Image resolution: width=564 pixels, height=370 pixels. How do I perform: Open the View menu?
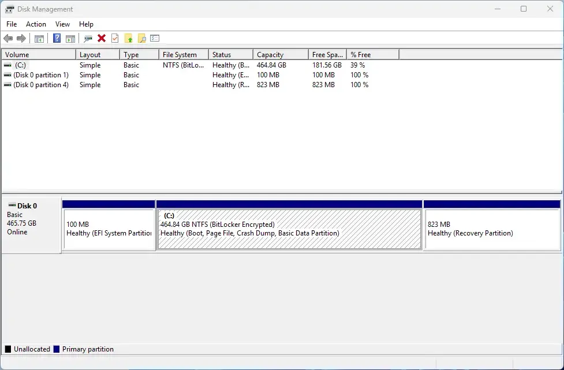pos(62,24)
